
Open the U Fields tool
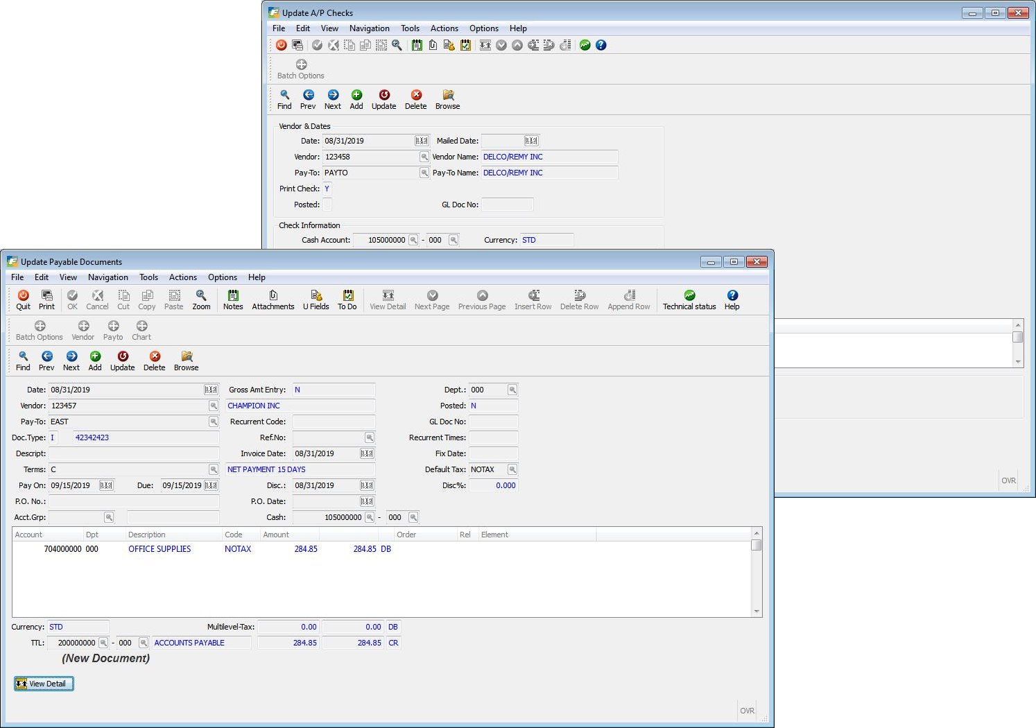coord(316,300)
